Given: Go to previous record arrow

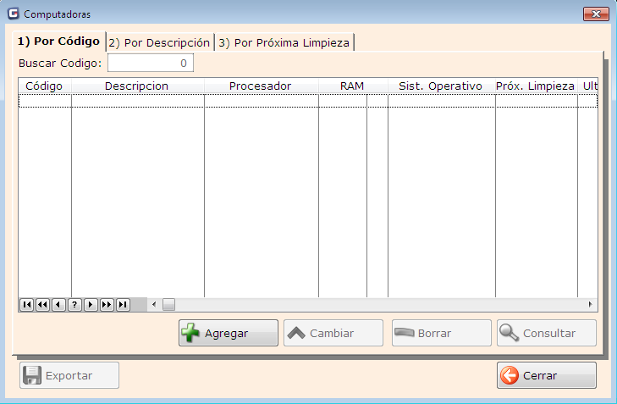Looking at the screenshot, I should tap(58, 304).
